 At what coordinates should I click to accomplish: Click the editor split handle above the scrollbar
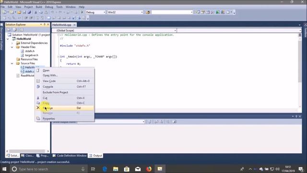(x=300, y=35)
